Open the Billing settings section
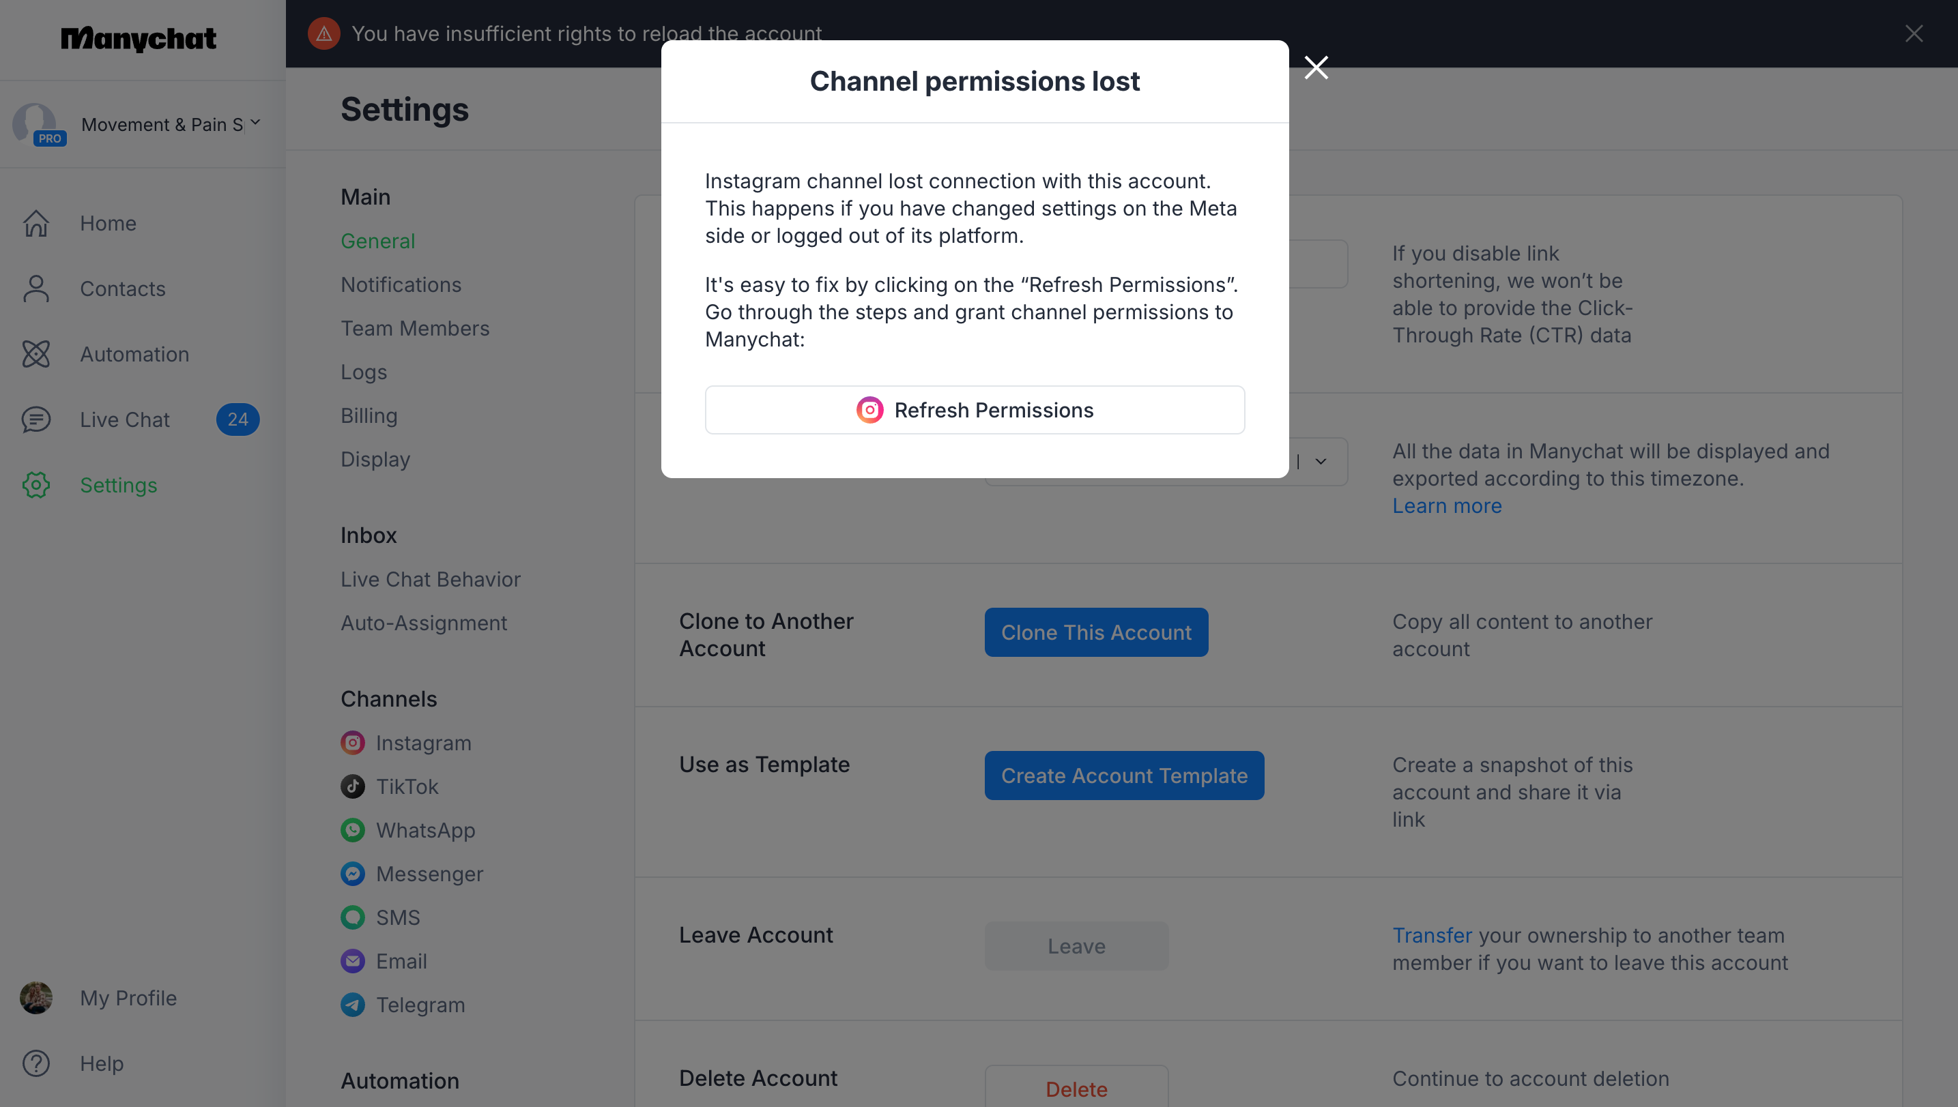The height and width of the screenshot is (1107, 1958). pyautogui.click(x=369, y=416)
